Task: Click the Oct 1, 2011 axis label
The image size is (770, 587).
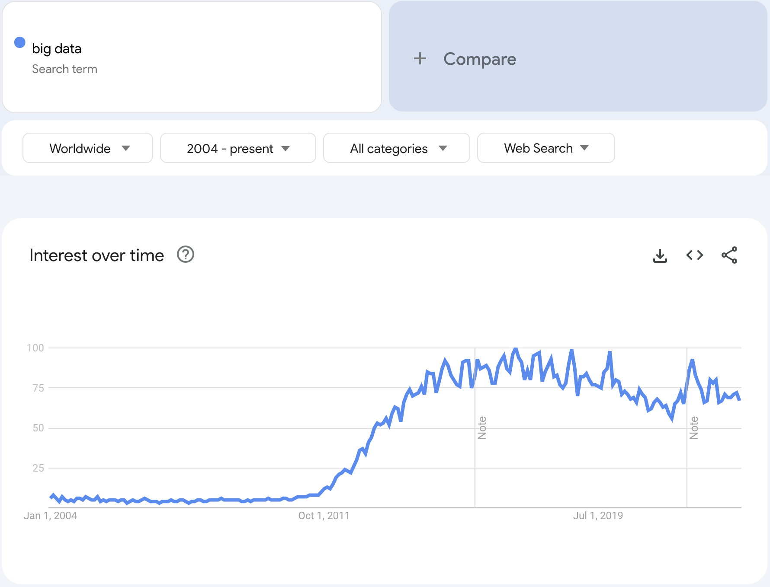Action: 324,516
